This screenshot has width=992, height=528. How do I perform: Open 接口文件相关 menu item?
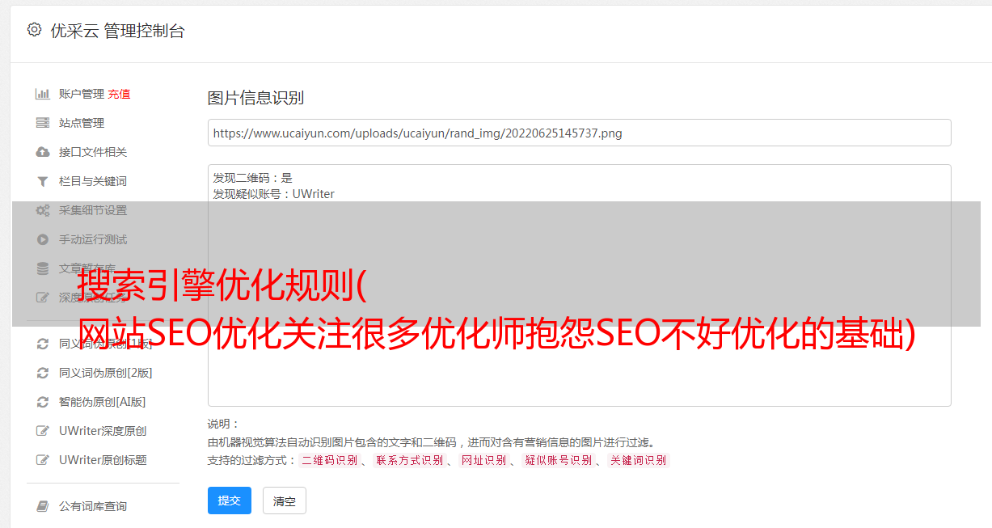click(x=93, y=152)
